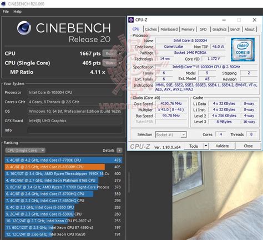Screen dimensions: 263x240
Task: Close the CPU-Z window with the X
Action: coord(255,20)
